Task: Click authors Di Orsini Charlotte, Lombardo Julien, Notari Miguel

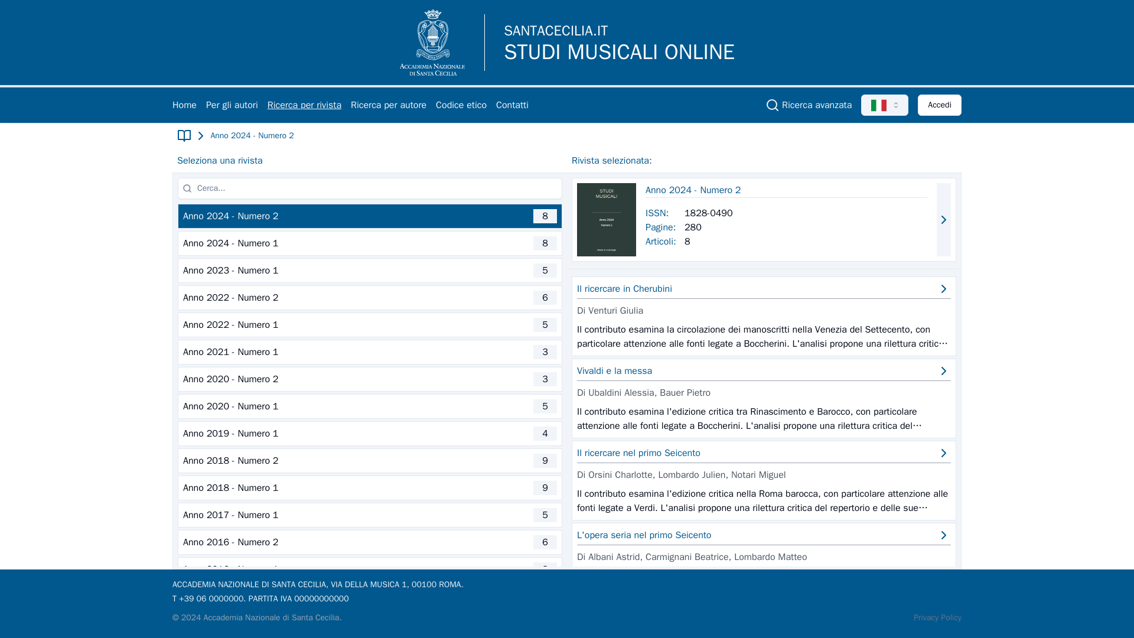Action: (681, 475)
